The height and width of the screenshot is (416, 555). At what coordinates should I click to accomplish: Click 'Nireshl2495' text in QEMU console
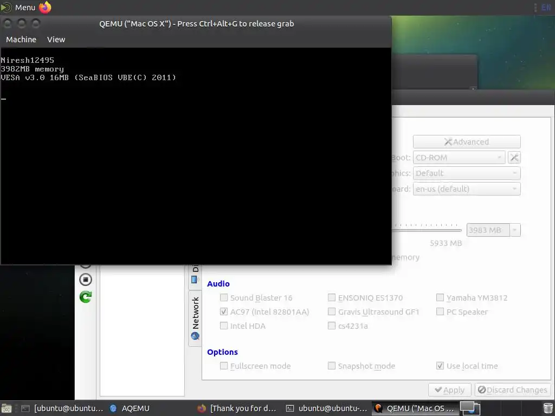click(27, 60)
